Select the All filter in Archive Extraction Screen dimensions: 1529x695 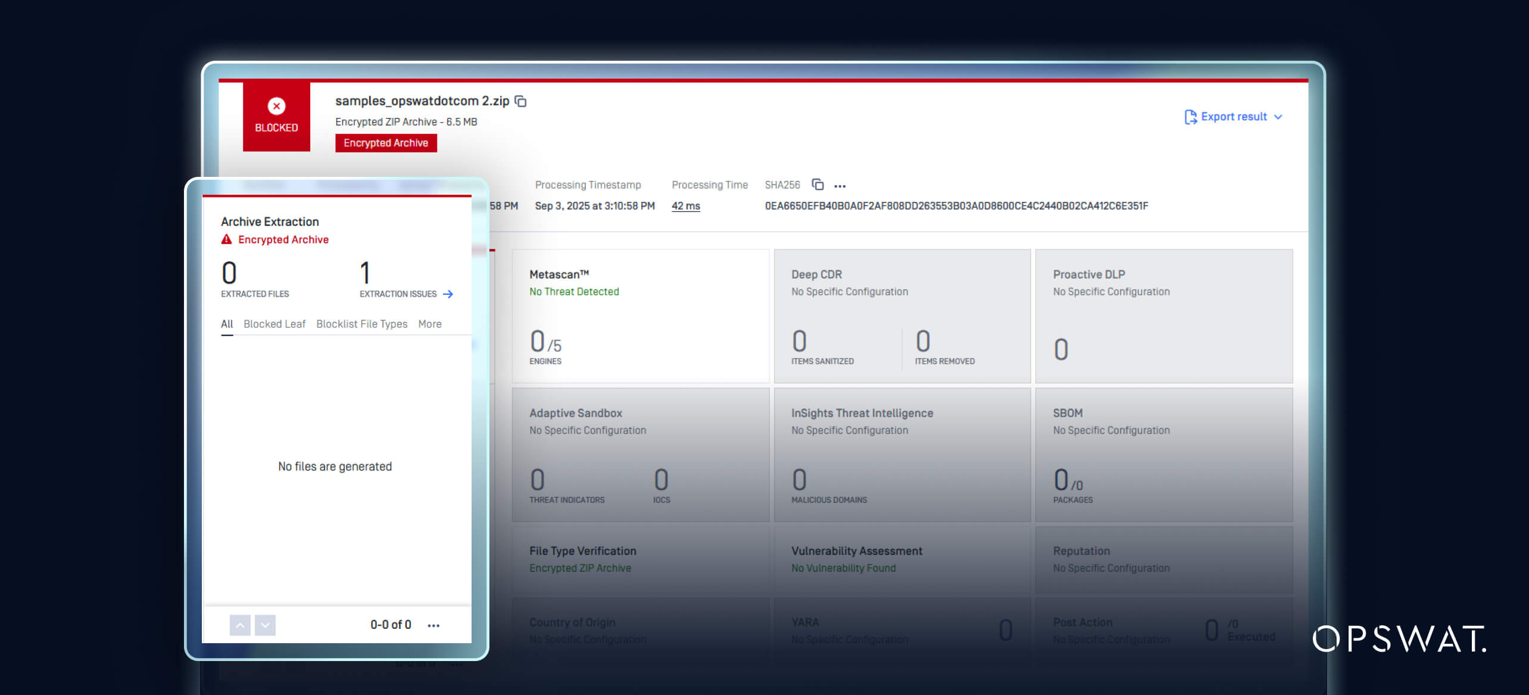click(227, 324)
